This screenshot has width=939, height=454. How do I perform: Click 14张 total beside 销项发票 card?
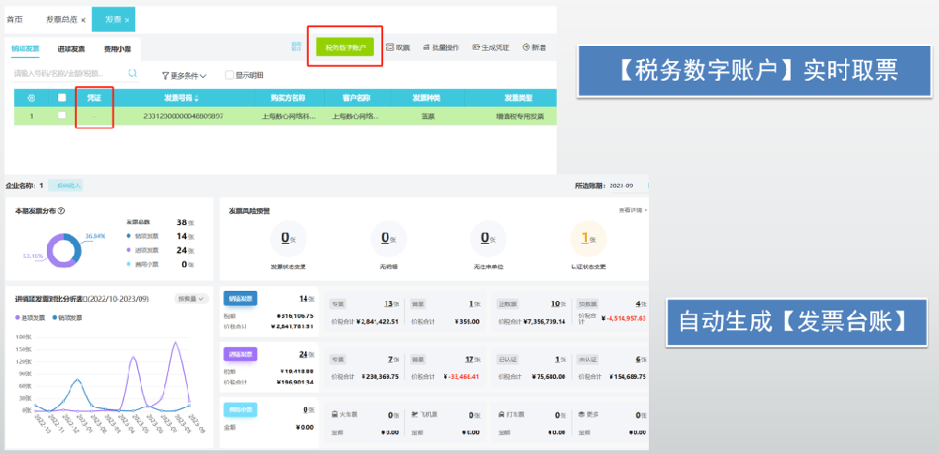(307, 298)
